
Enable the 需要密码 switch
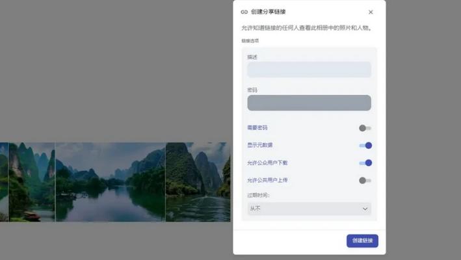point(365,128)
